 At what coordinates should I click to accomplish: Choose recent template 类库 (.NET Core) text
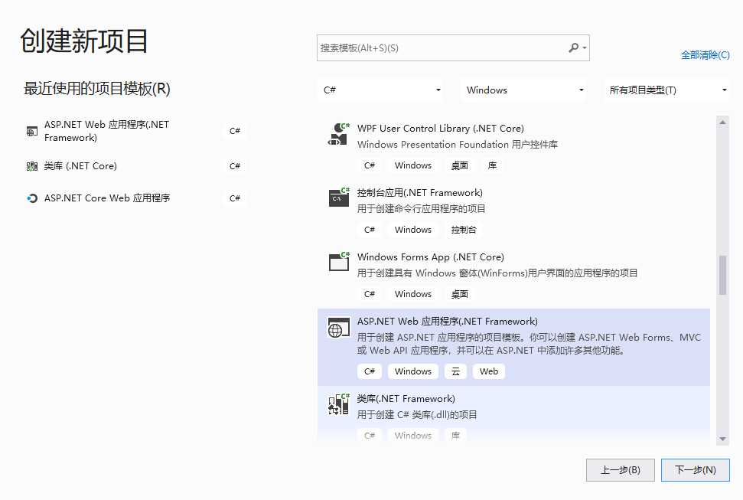point(80,166)
